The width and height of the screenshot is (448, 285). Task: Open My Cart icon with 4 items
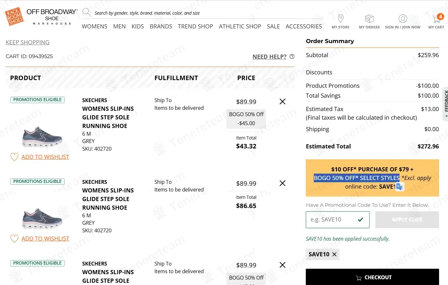436,19
